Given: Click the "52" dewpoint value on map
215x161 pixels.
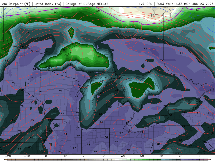Looking at the screenshot, I should 98,11.
